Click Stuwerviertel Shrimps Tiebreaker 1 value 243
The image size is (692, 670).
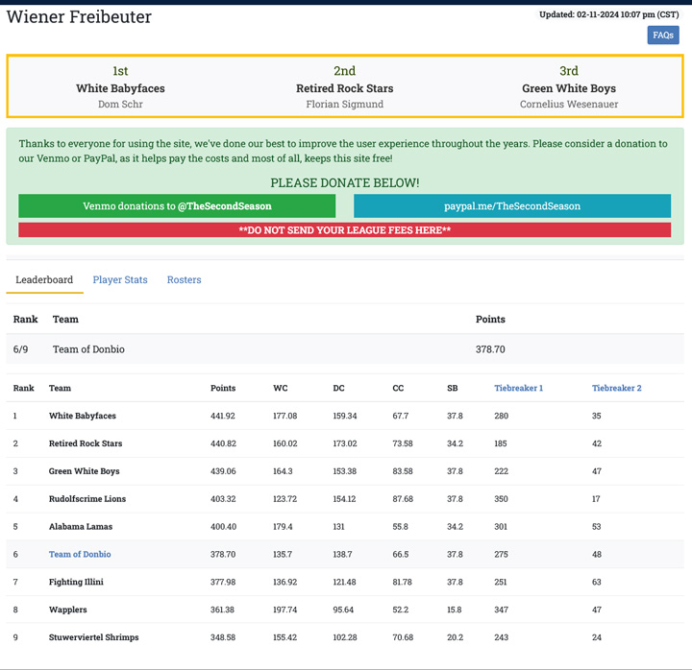(x=502, y=637)
